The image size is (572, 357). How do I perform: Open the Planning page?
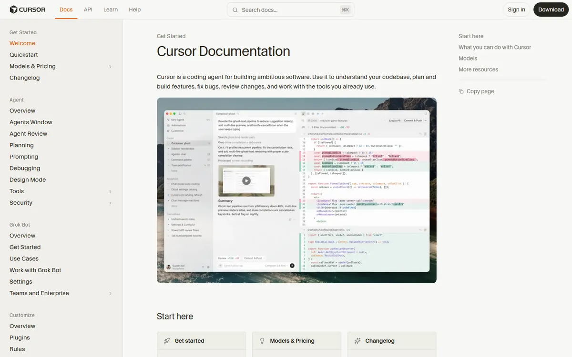21,145
